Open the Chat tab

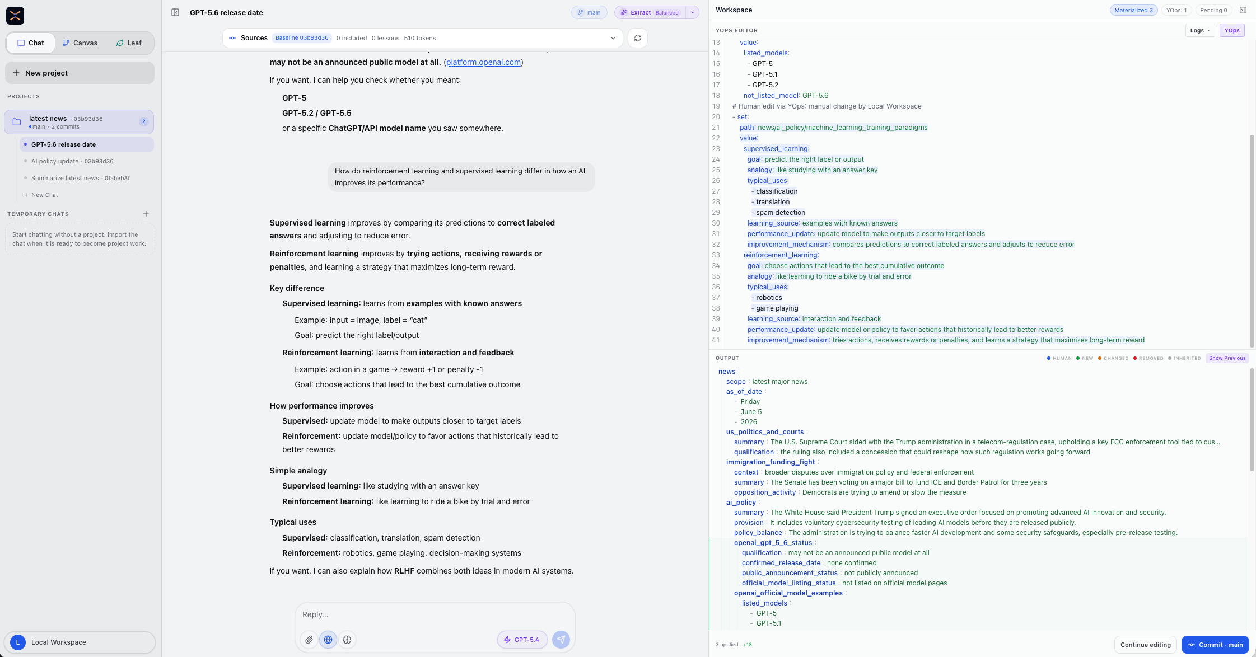click(x=31, y=43)
